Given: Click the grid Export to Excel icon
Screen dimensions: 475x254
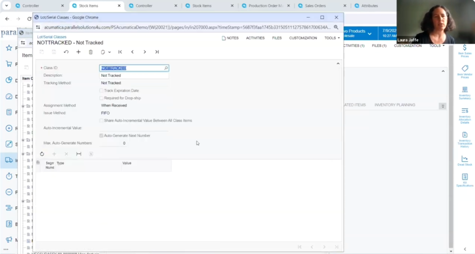Looking at the screenshot, I should (91, 154).
